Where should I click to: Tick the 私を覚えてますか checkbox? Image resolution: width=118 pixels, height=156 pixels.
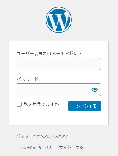click(x=19, y=104)
